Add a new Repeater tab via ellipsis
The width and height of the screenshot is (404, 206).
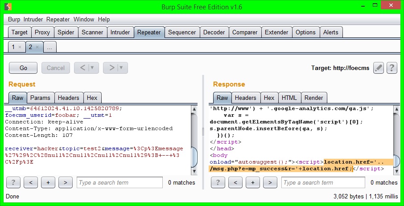tap(50, 47)
